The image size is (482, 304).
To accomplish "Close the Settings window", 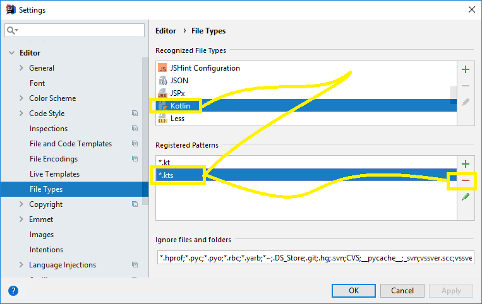I will pos(471,9).
